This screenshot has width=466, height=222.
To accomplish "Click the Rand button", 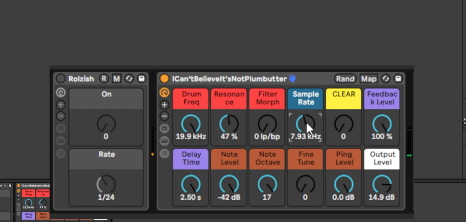I will 345,79.
